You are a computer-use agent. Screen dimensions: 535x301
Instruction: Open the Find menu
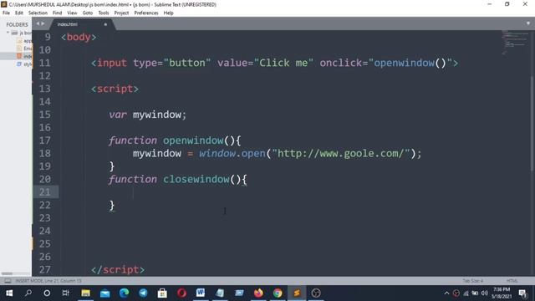pos(57,13)
